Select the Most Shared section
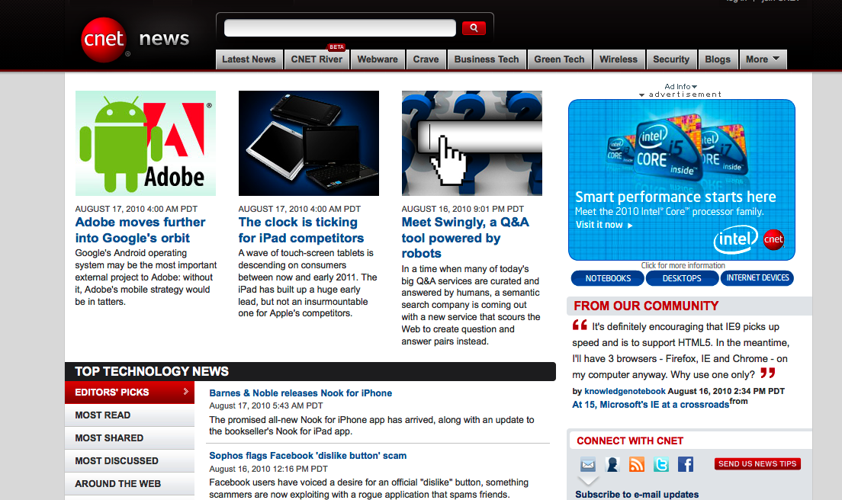The height and width of the screenshot is (500, 842). (x=130, y=437)
